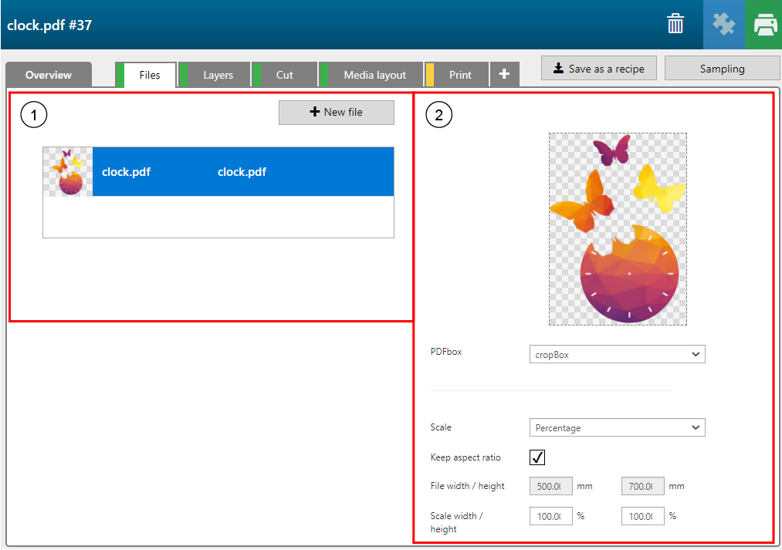
Task: Switch to the Overview tab
Action: [x=49, y=75]
